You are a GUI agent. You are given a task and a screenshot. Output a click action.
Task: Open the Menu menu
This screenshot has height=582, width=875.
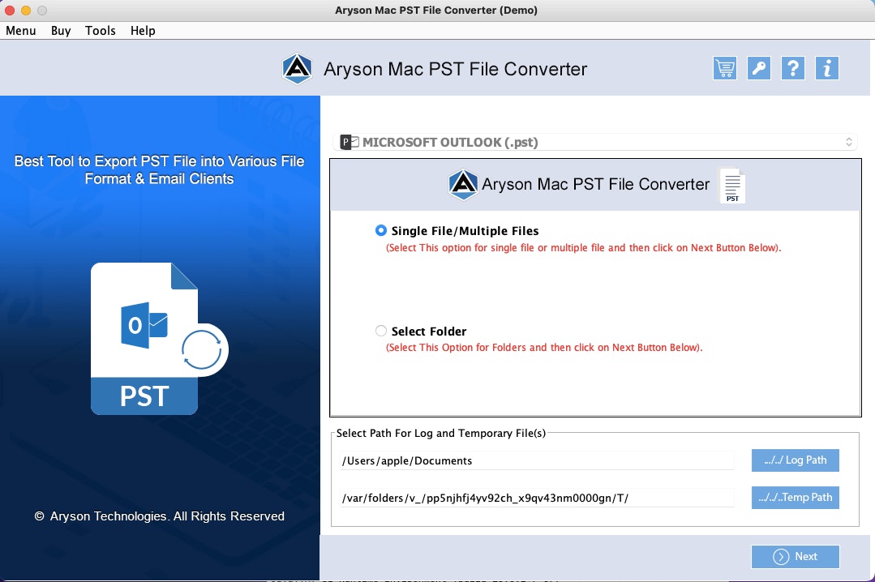(x=21, y=31)
